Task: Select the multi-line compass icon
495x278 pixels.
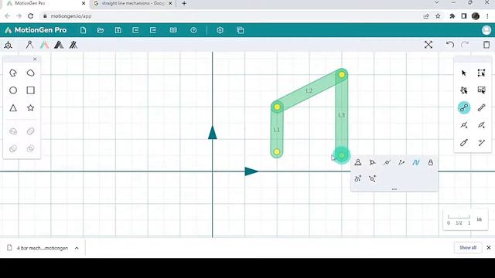Action: [x=73, y=45]
